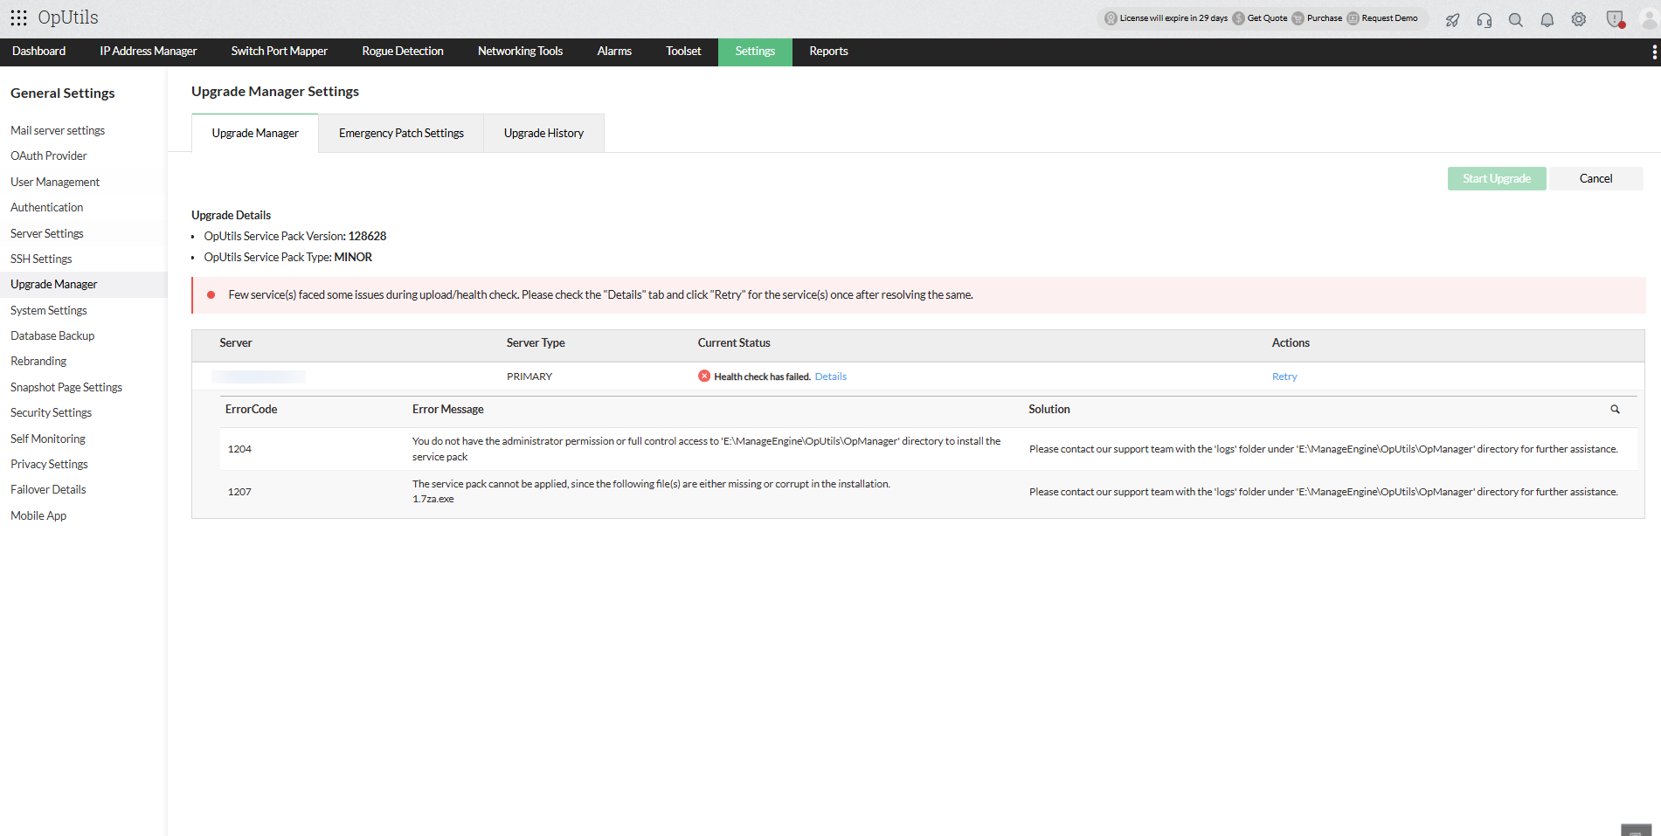Viewport: 1661px width, 836px height.
Task: Click the missing file name 1.7za.exe
Action: tap(433, 499)
